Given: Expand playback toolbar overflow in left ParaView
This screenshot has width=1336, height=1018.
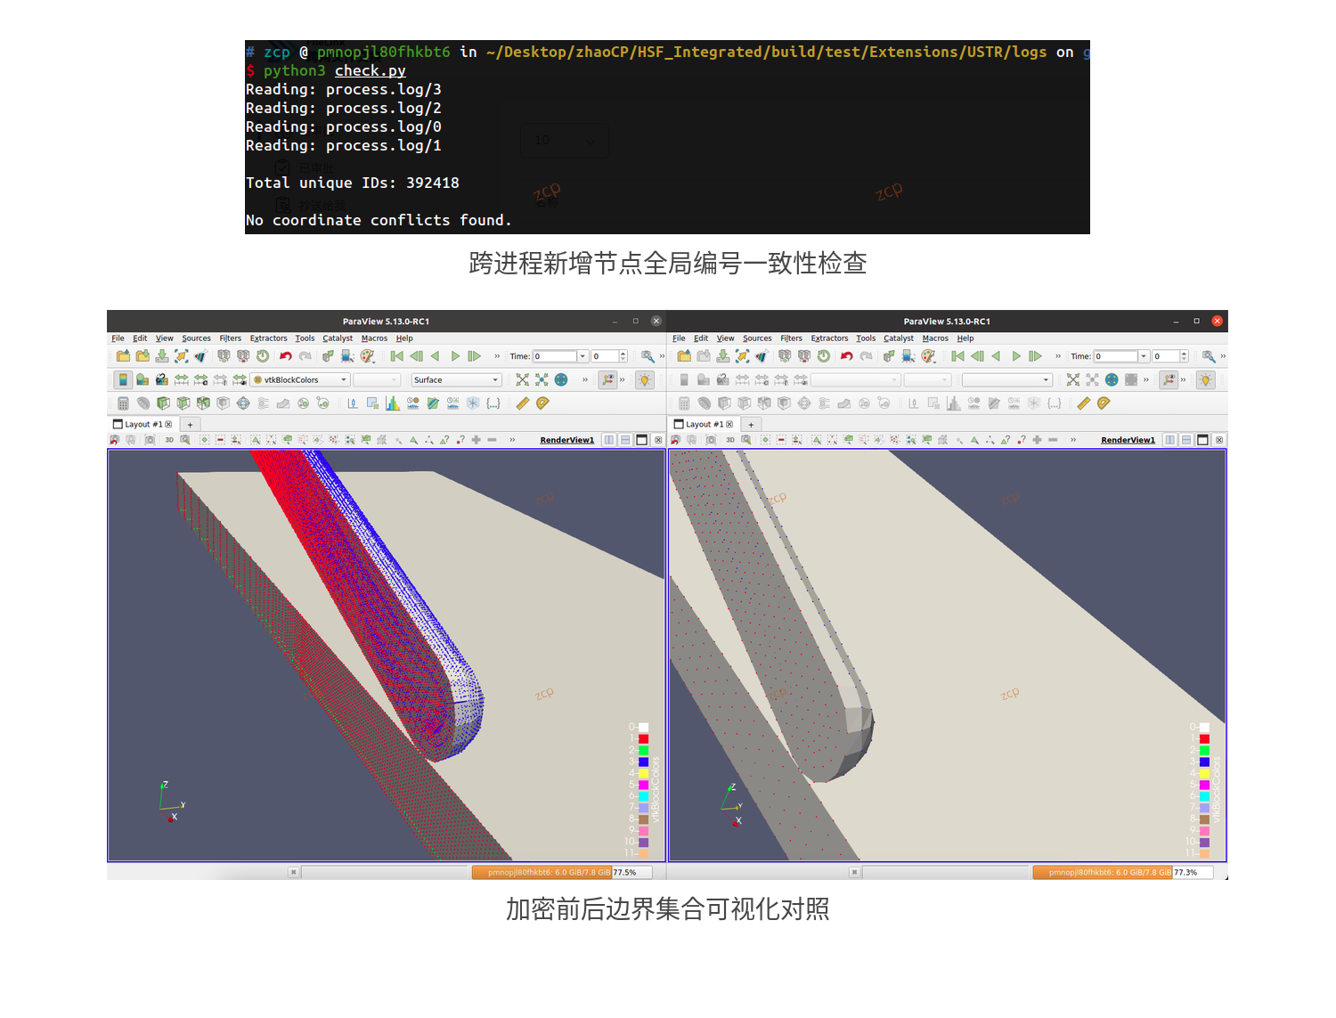Looking at the screenshot, I should [497, 356].
